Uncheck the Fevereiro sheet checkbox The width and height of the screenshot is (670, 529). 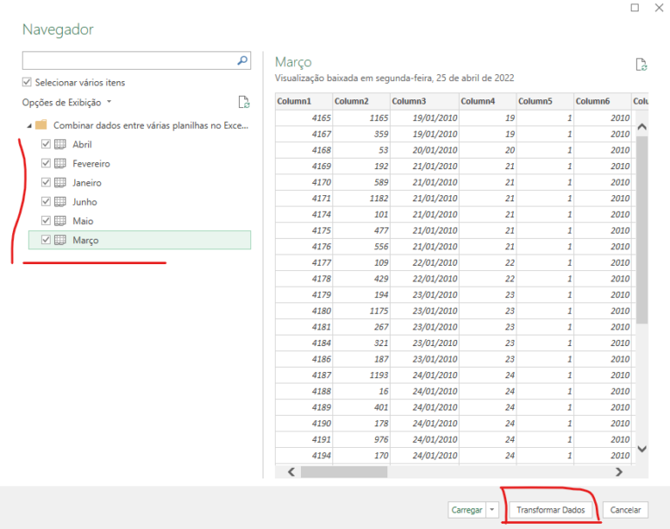45,164
